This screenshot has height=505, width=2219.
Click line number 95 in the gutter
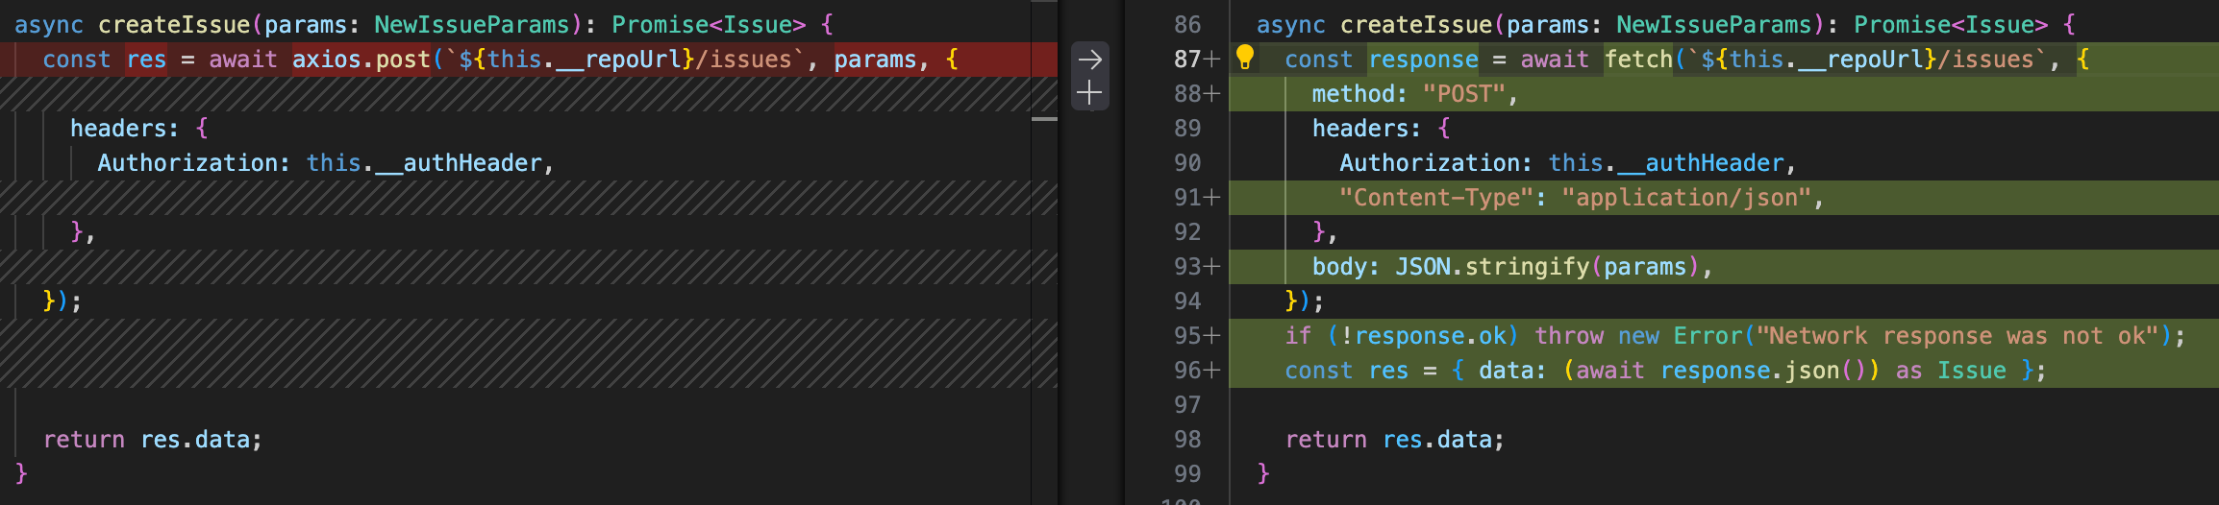click(x=1187, y=336)
